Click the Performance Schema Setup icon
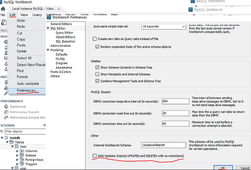 pyautogui.click(x=6, y=118)
